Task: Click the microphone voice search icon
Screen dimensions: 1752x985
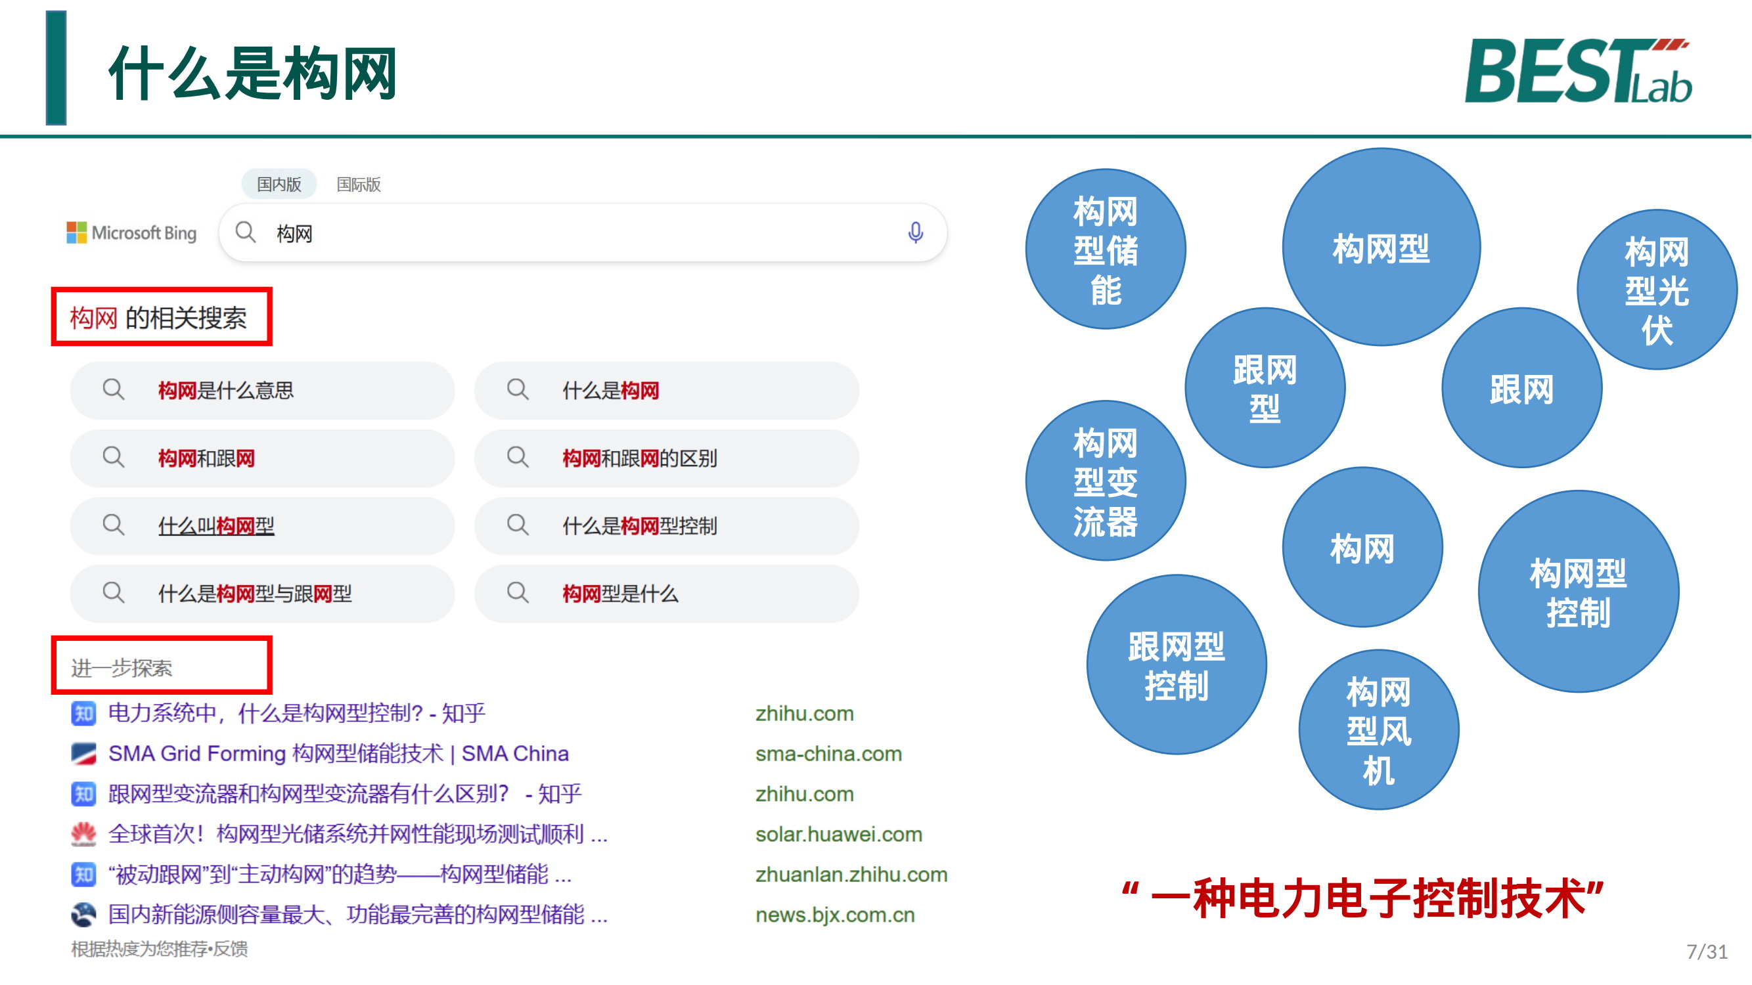Action: coord(916,233)
